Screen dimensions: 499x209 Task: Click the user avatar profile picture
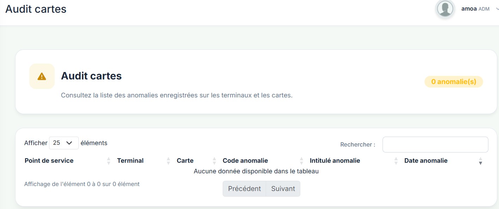(445, 9)
